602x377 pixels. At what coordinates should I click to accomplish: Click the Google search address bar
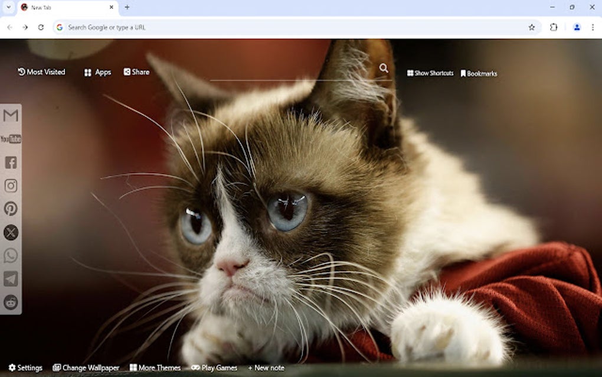(x=177, y=27)
